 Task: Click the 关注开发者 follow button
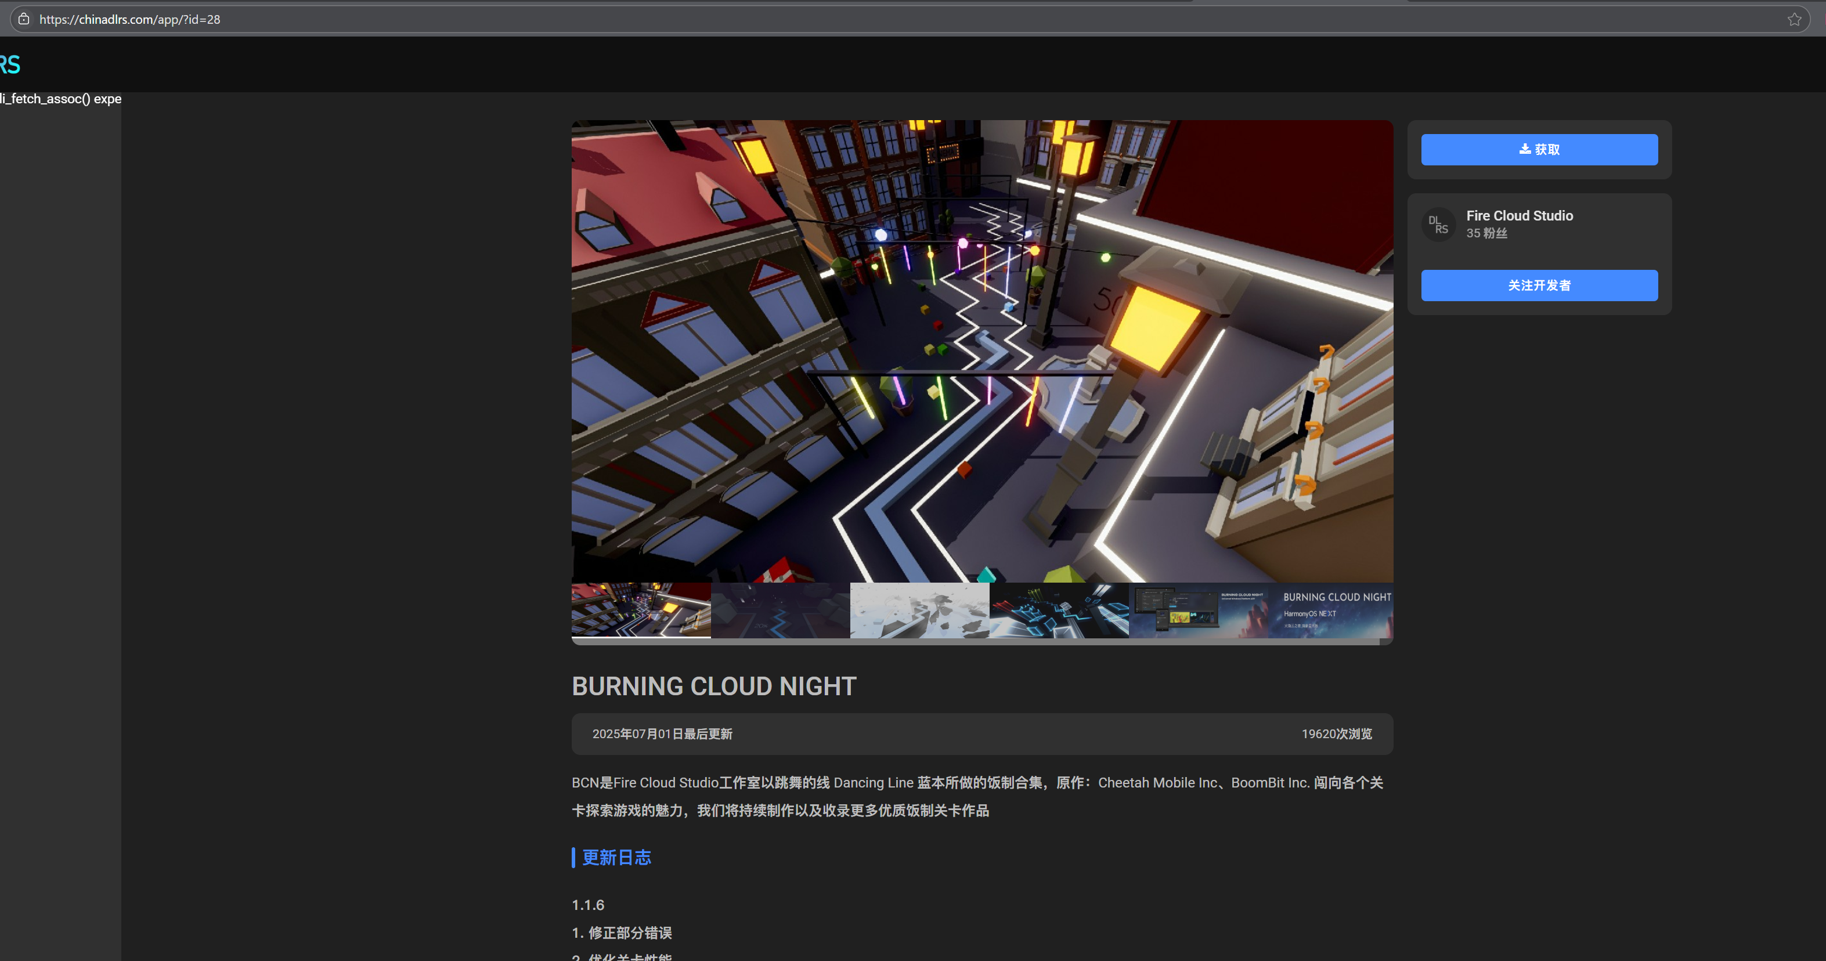coord(1539,286)
